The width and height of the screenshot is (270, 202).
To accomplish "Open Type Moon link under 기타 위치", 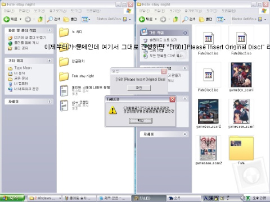I will tap(23, 68).
